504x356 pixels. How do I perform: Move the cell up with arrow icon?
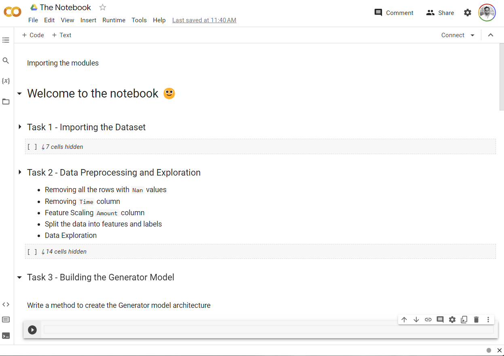[x=404, y=320]
